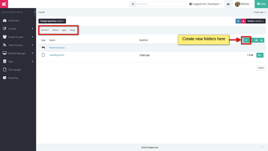This screenshot has width=268, height=151.
Task: Open the Version: version1 dropdown
Action: tap(256, 21)
